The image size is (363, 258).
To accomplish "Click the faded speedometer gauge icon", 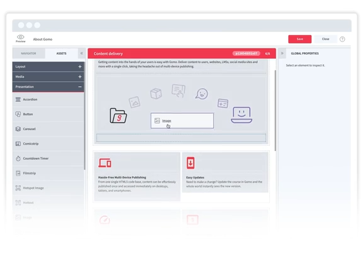I will coord(105,220).
